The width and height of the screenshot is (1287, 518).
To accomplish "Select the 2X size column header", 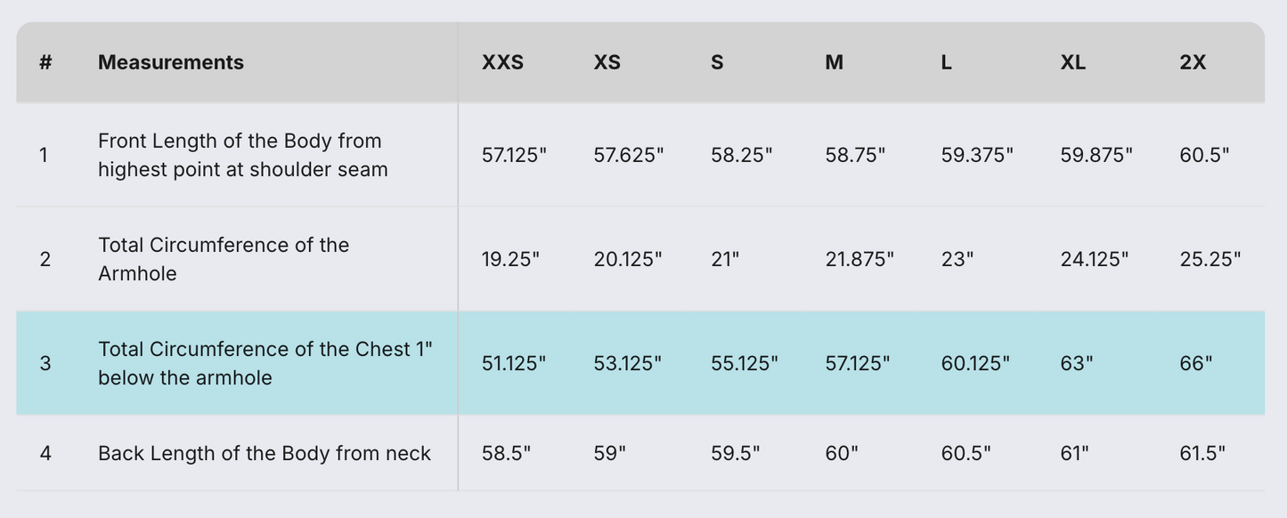I will coord(1192,62).
